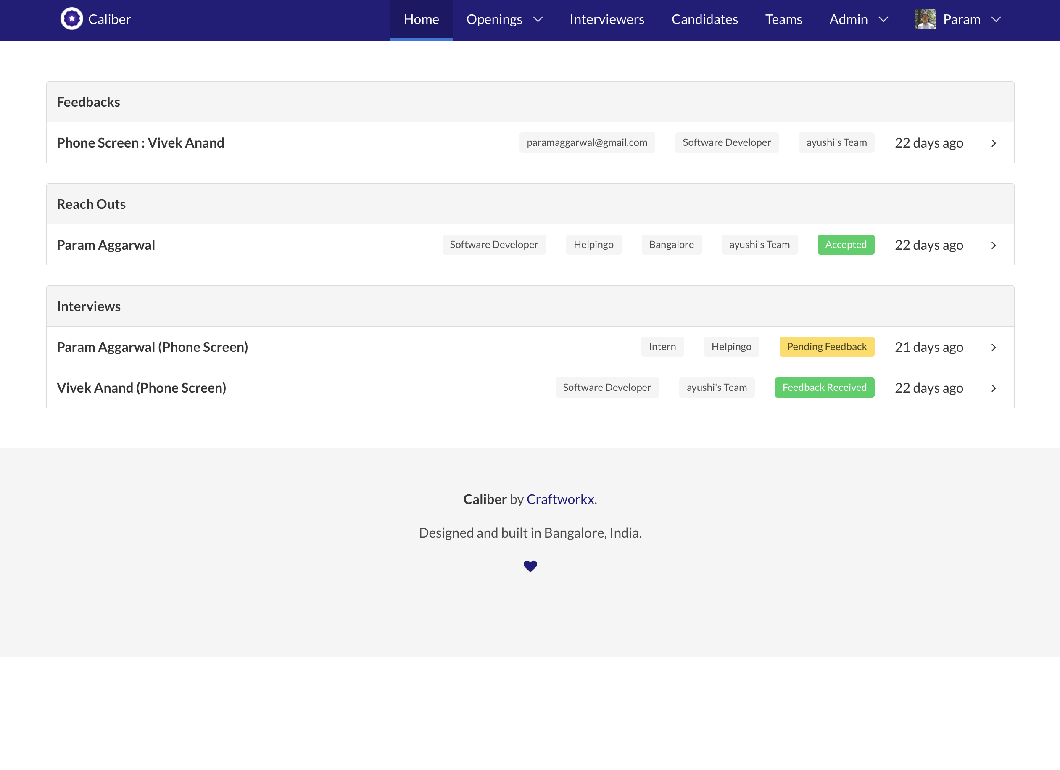Click the green Accepted status badge

point(846,245)
